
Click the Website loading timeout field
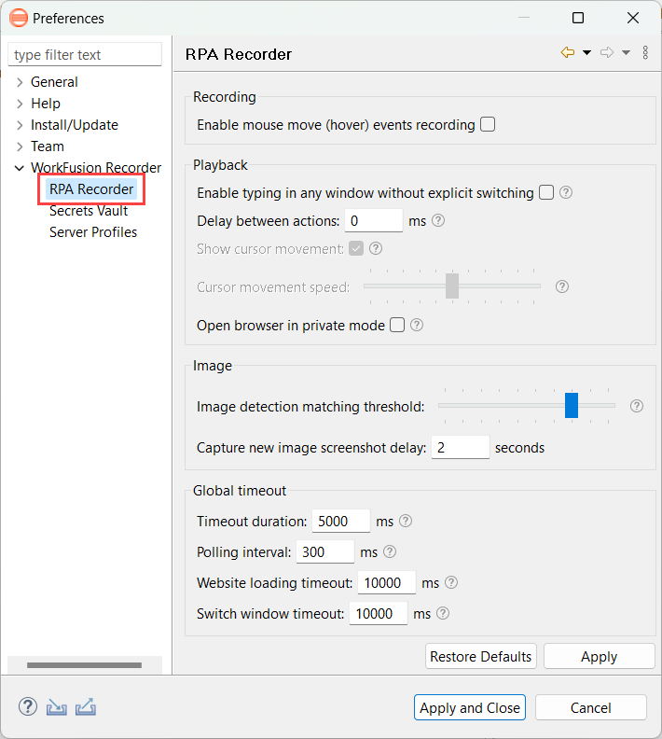click(387, 582)
